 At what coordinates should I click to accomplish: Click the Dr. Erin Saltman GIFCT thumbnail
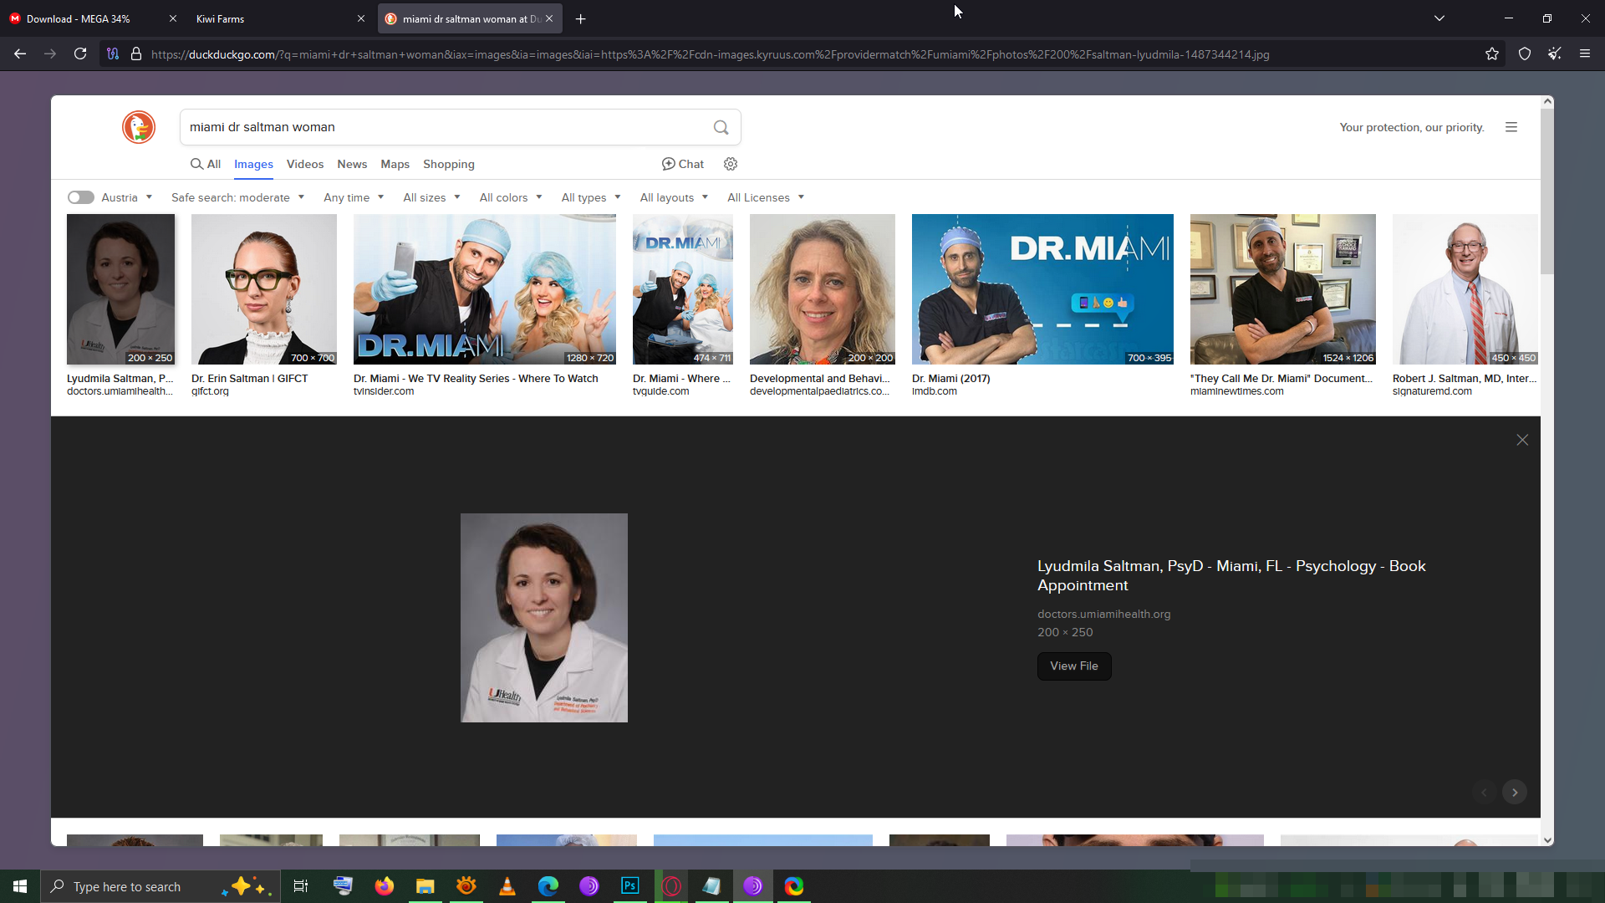(264, 289)
